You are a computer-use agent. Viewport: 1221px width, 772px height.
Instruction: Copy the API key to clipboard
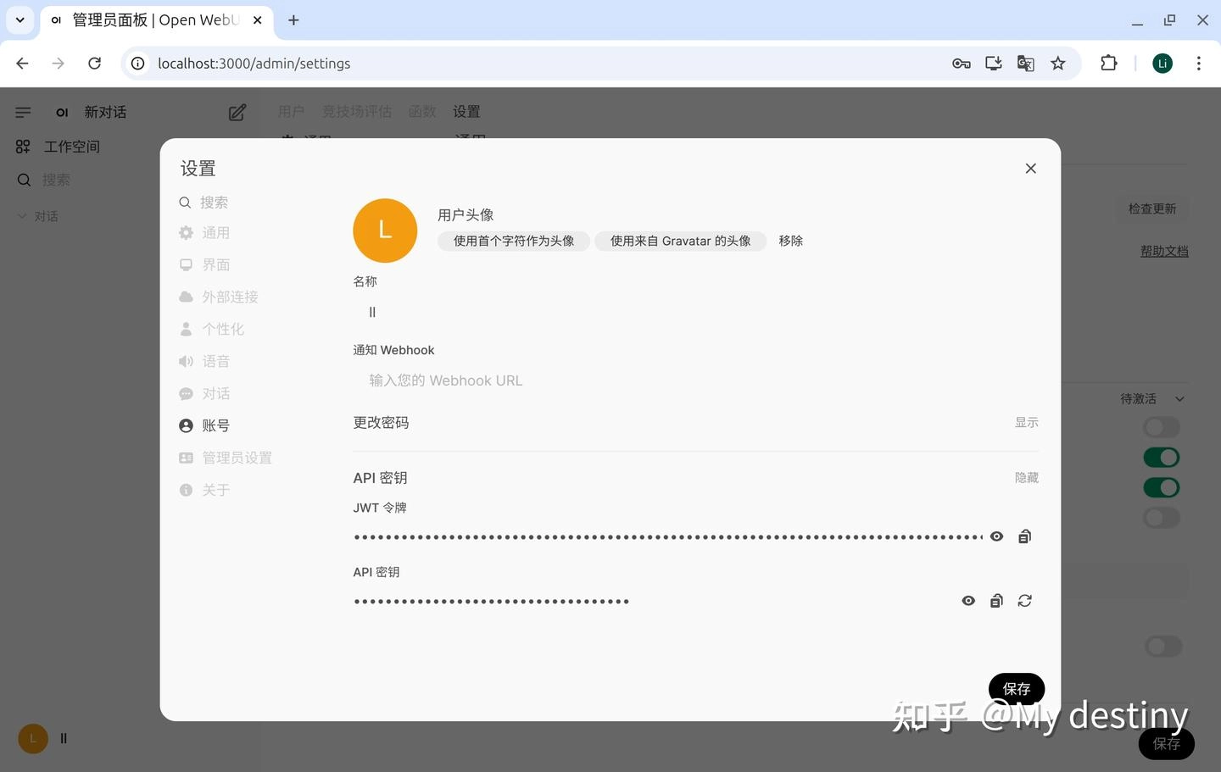click(996, 601)
